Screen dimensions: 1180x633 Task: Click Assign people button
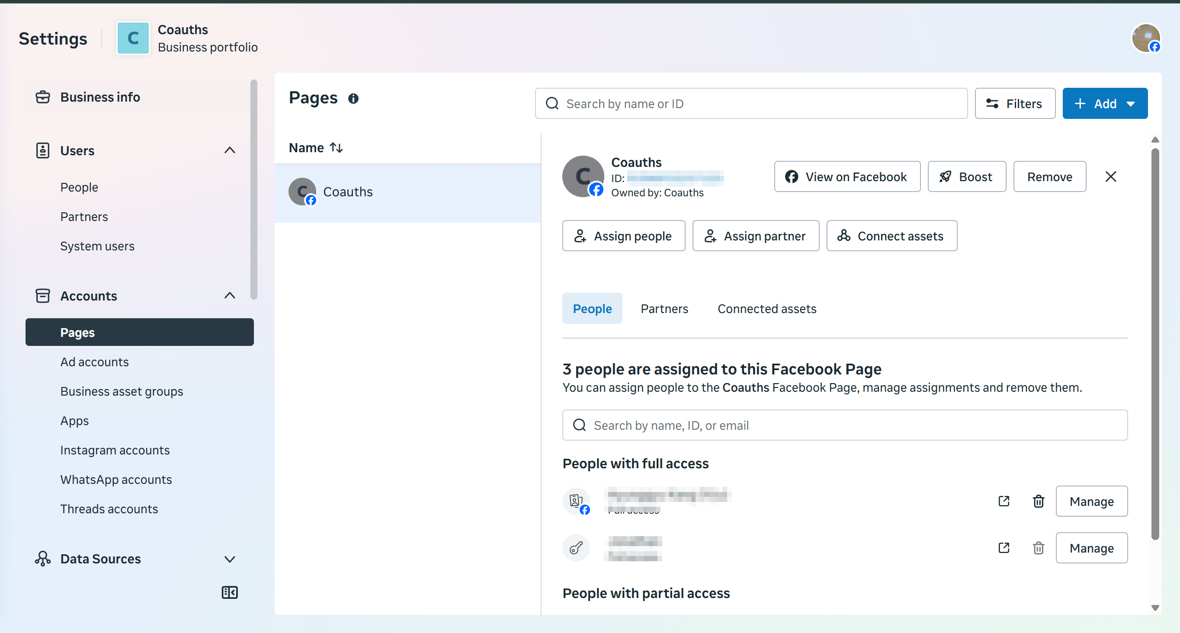click(623, 235)
